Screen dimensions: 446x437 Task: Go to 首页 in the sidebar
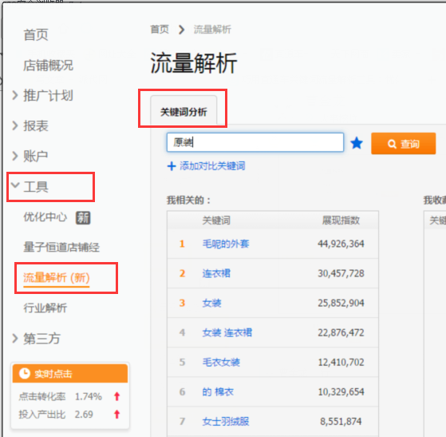click(x=36, y=35)
